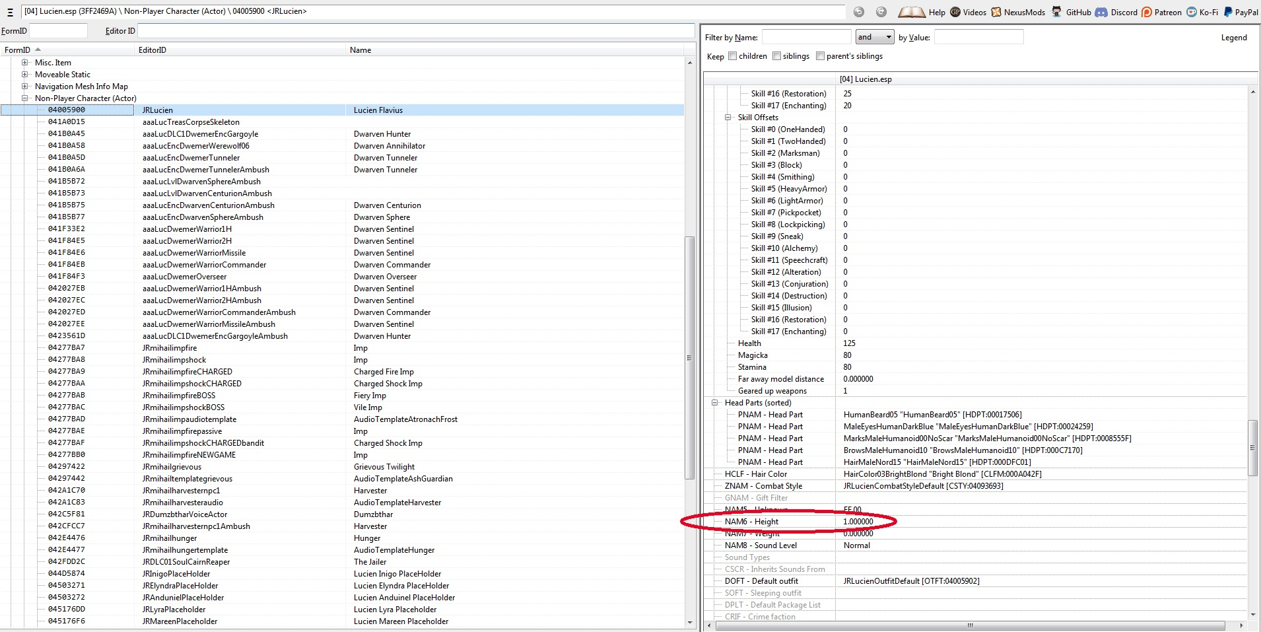Select Skill #17 (Enchanting) value 20

(x=847, y=106)
